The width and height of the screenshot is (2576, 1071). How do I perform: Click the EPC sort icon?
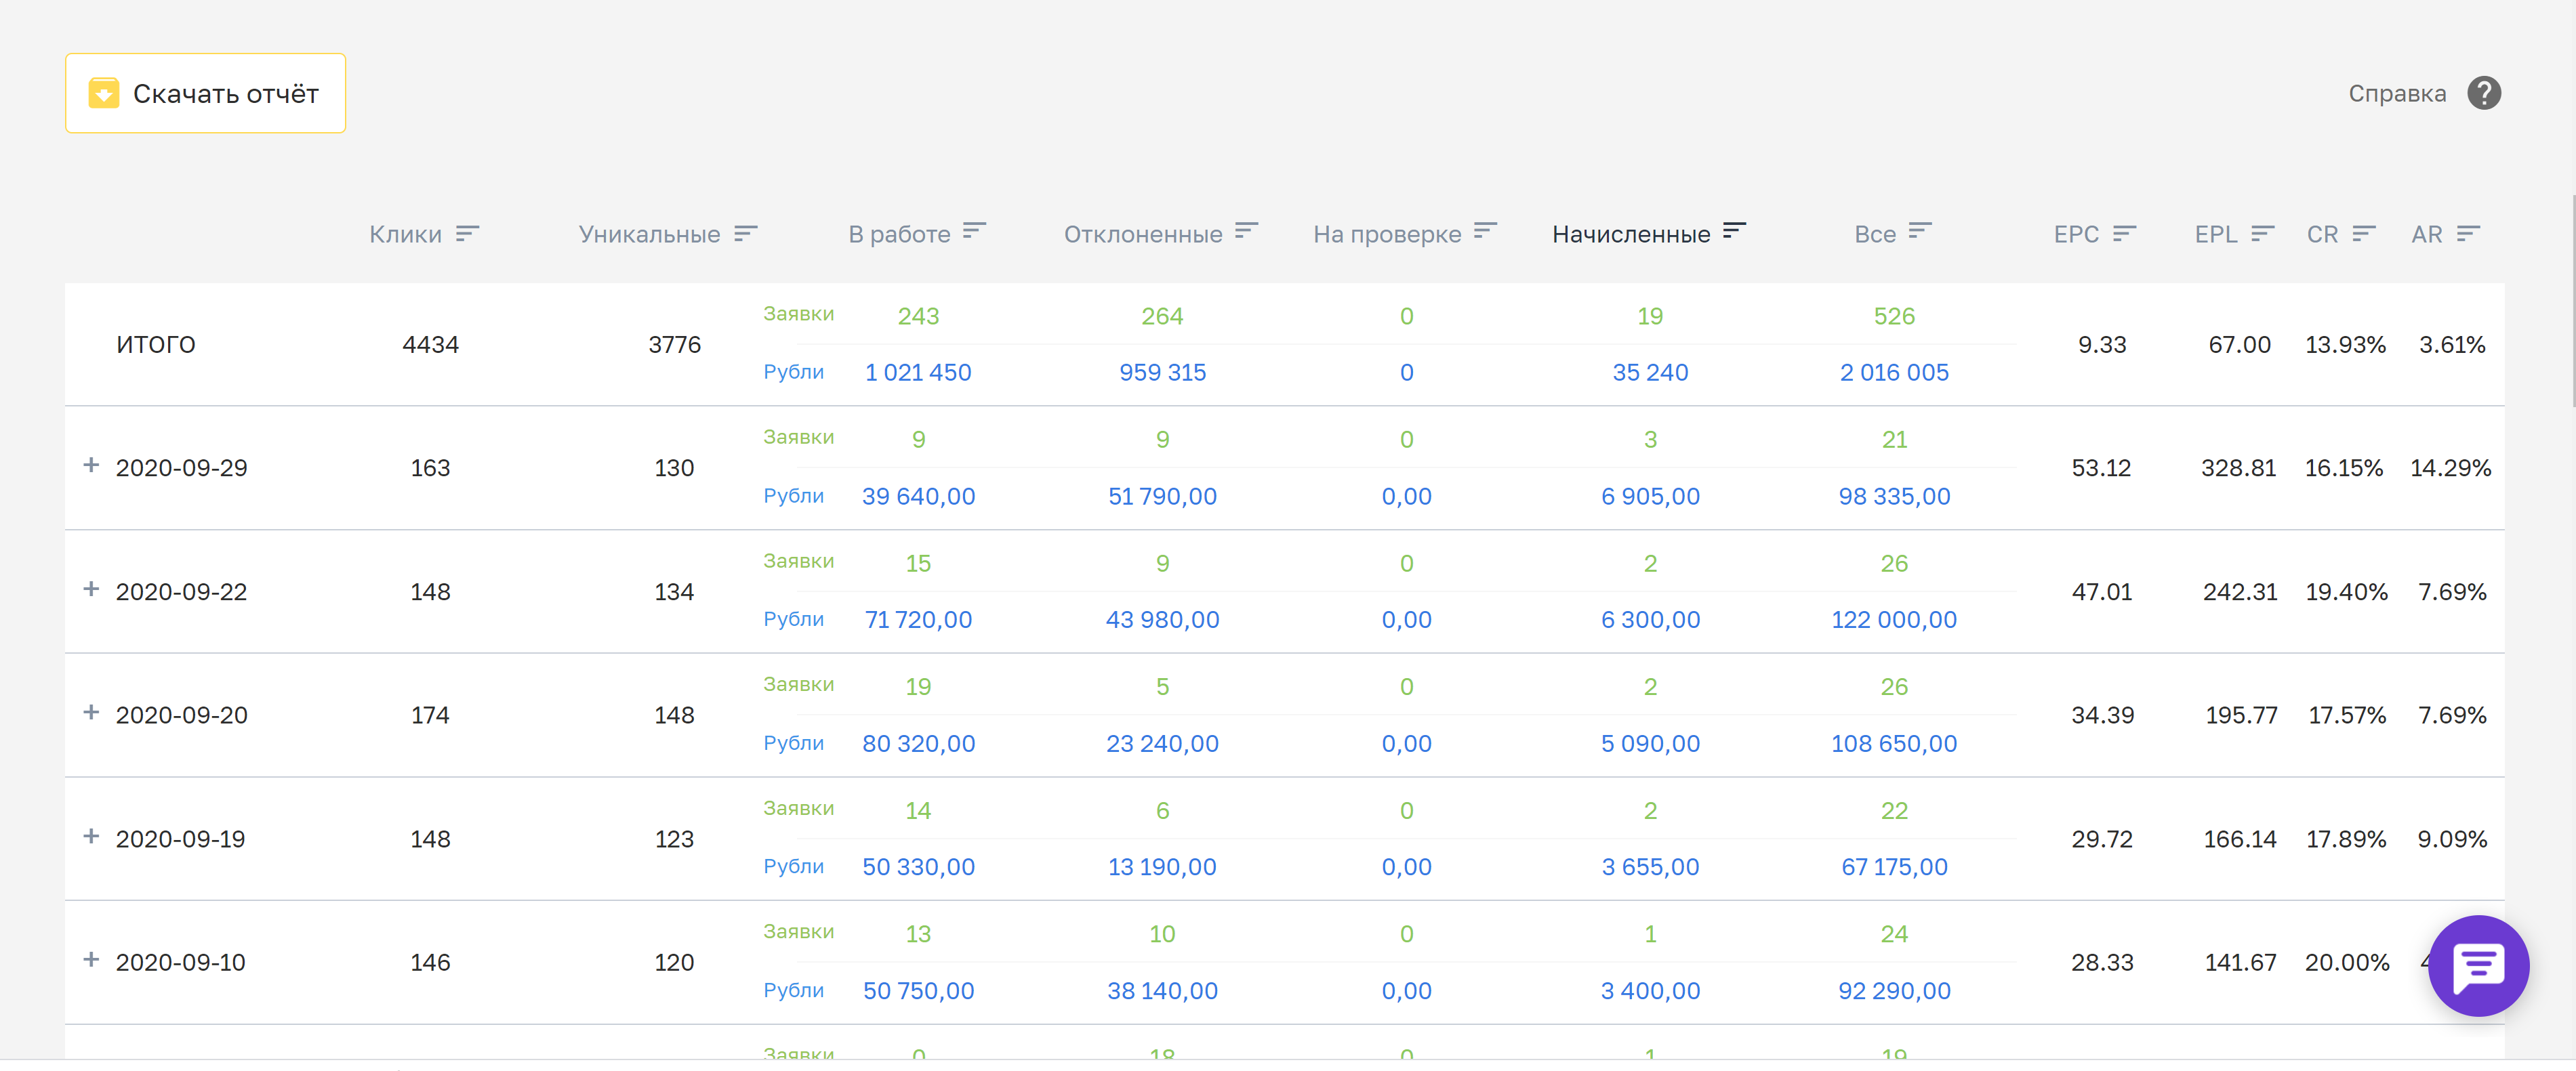click(2124, 233)
